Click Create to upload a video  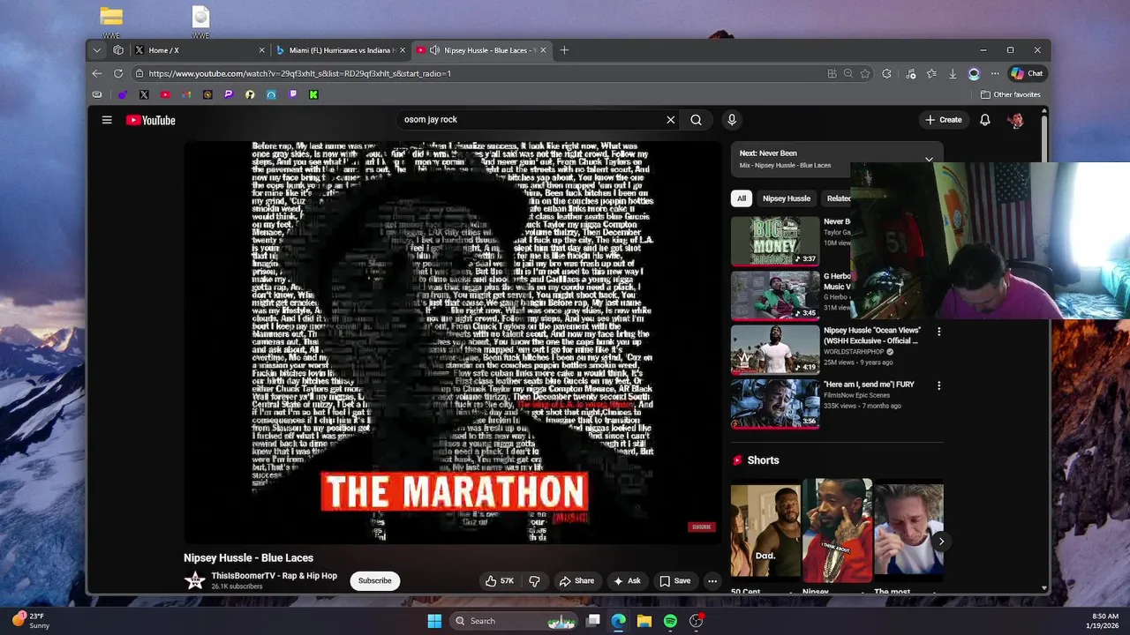point(944,120)
